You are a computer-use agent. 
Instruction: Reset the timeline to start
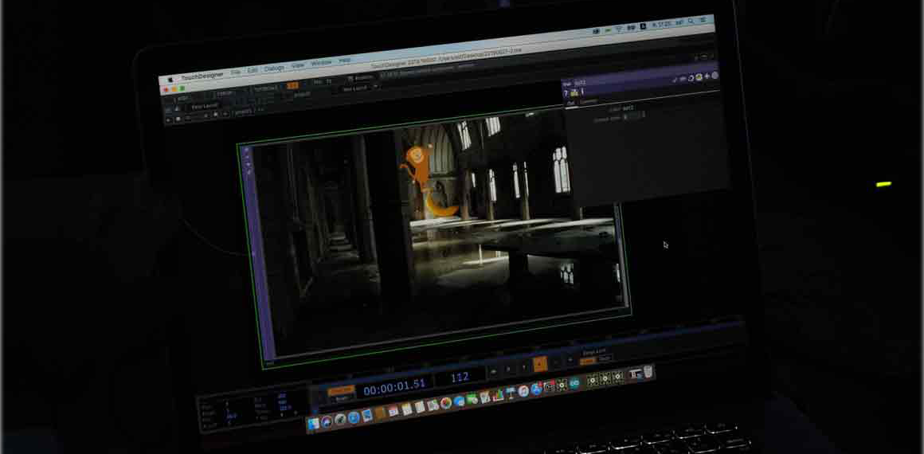[x=493, y=371]
